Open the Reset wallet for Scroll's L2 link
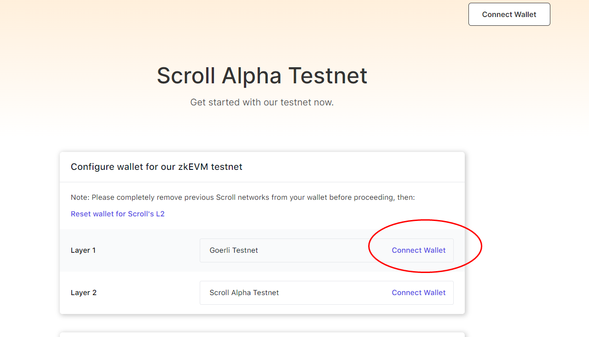589x337 pixels. tap(117, 214)
